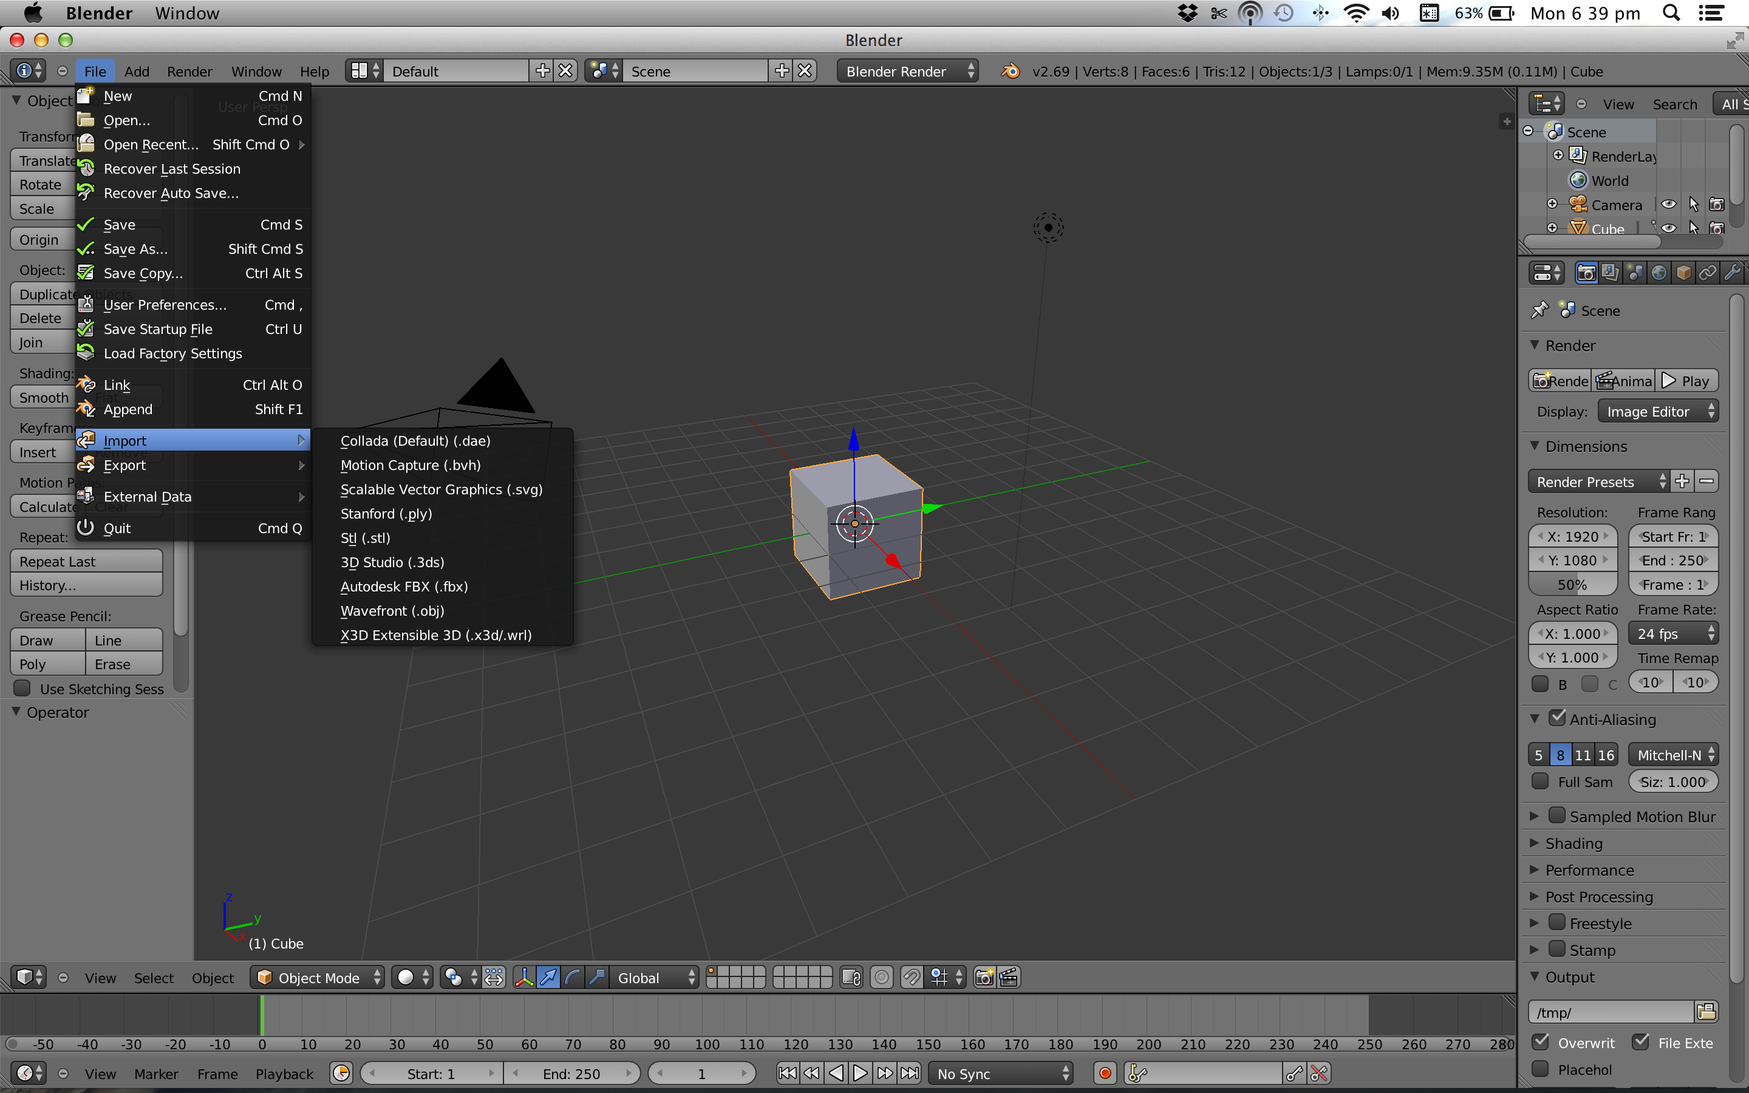Select the Object Constraints link icon
1749x1093 pixels.
(x=1708, y=273)
